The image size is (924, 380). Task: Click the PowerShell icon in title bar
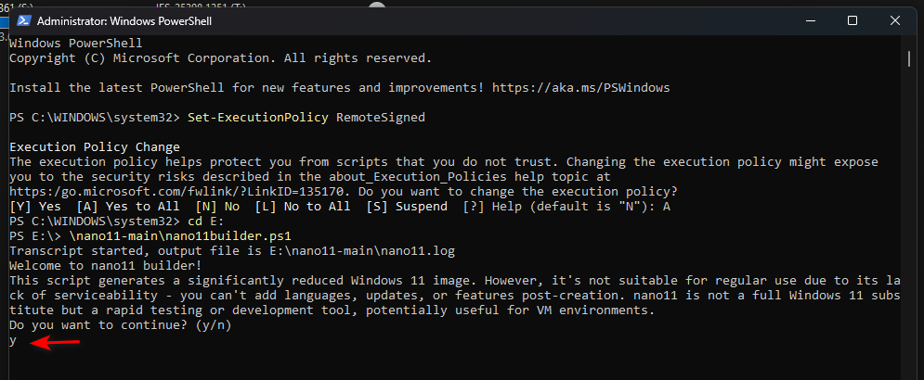(23, 20)
